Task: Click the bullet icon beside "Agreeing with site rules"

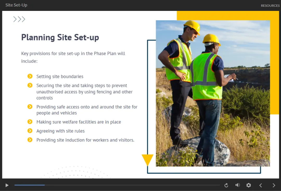Action: coord(30,131)
